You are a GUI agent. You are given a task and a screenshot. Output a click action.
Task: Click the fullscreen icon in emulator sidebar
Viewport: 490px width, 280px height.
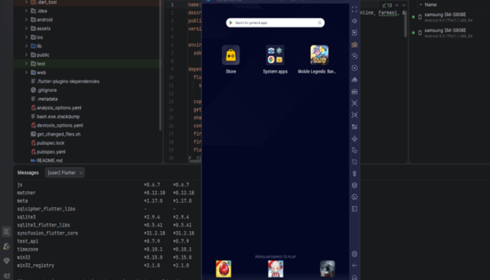tap(354, 9)
